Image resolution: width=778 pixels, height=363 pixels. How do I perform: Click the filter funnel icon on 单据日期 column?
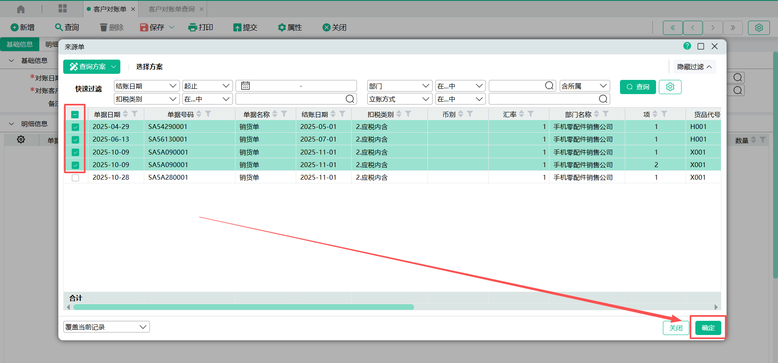point(135,114)
